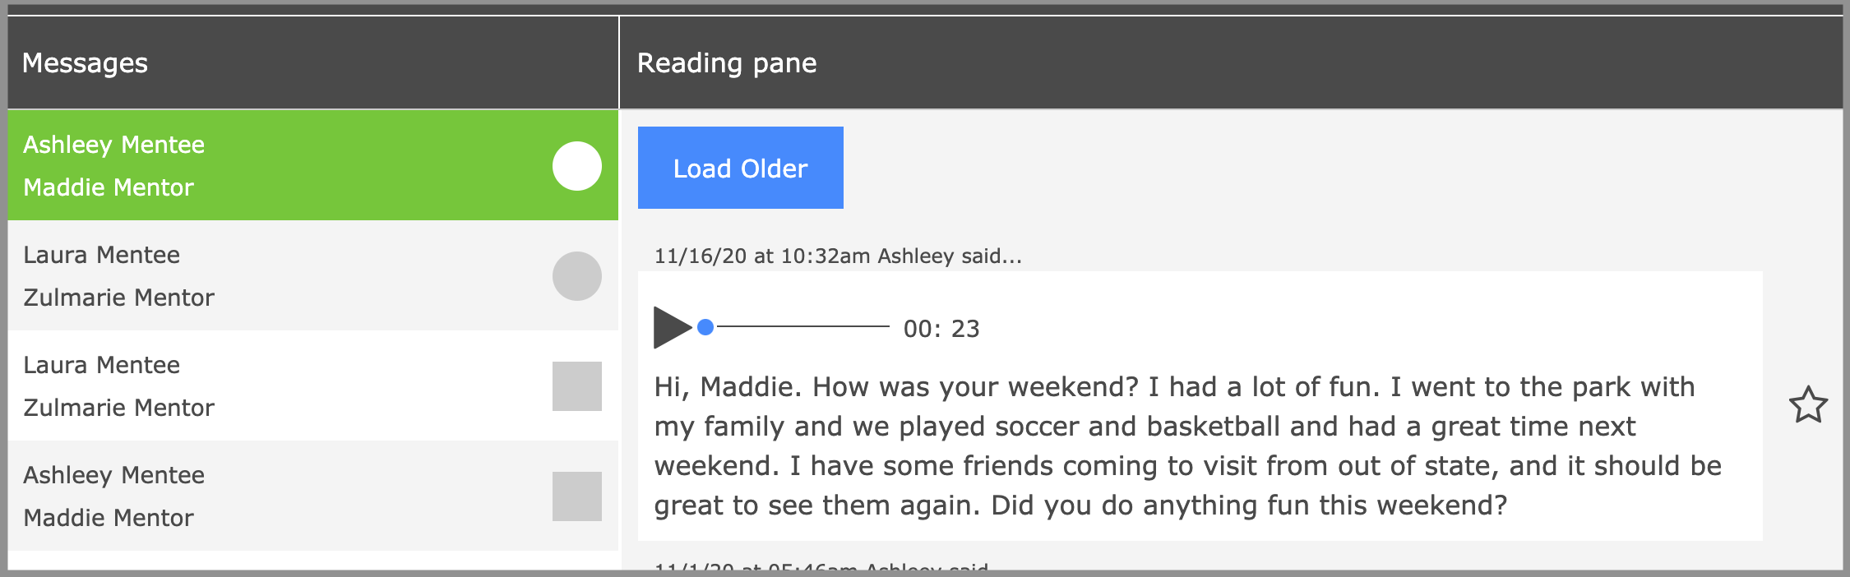Click the white circle in the green row
Viewport: 1850px width, 577px height.
tap(576, 166)
